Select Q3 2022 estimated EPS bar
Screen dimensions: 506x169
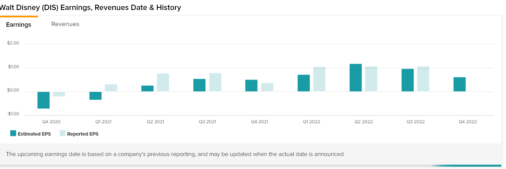click(x=408, y=80)
